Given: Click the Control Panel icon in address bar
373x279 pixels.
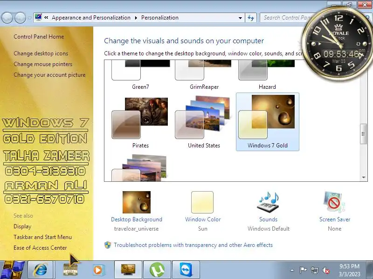Looking at the screenshot, I should [x=38, y=17].
